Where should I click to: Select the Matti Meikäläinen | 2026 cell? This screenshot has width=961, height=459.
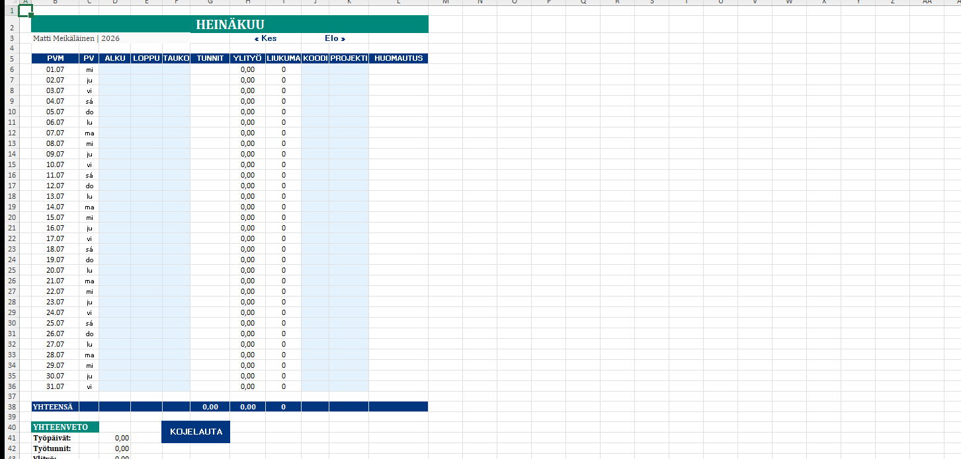point(77,38)
